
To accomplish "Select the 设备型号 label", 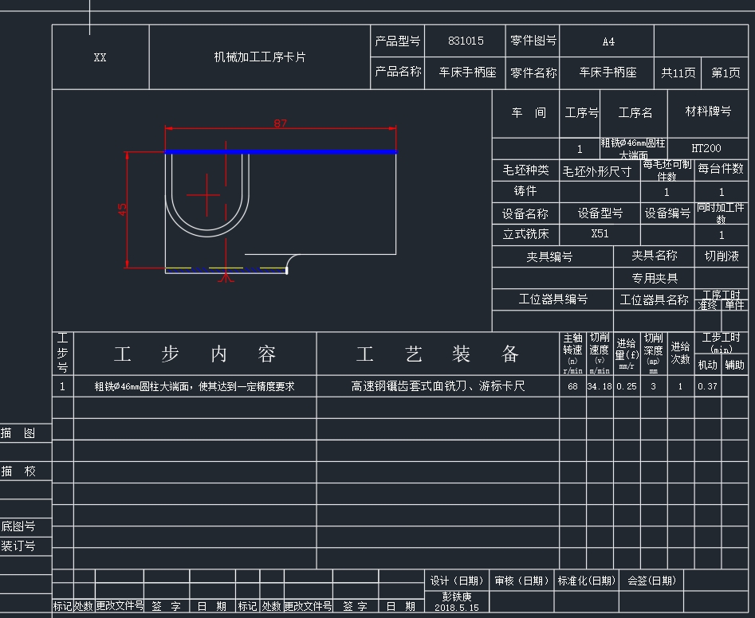I will (x=600, y=213).
